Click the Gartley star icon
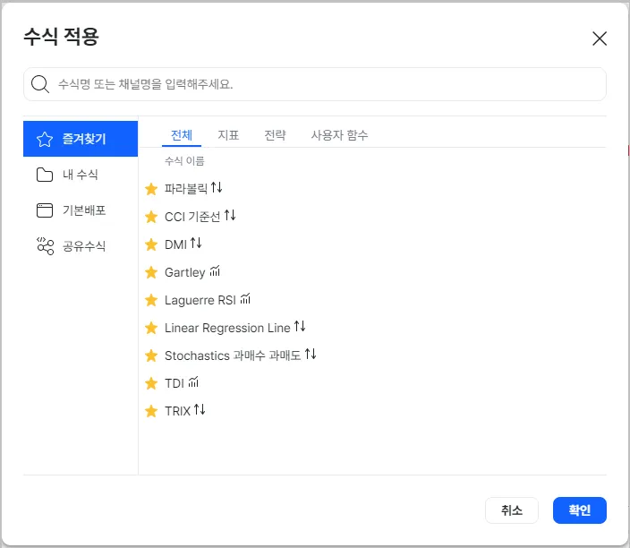The width and height of the screenshot is (630, 548). (151, 272)
